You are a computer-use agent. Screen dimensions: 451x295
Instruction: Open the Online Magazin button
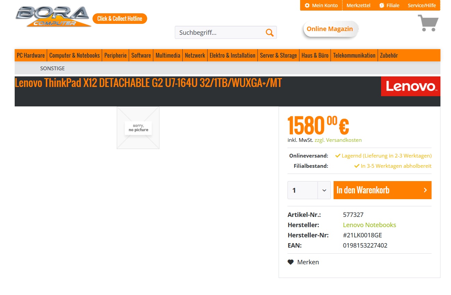click(330, 29)
